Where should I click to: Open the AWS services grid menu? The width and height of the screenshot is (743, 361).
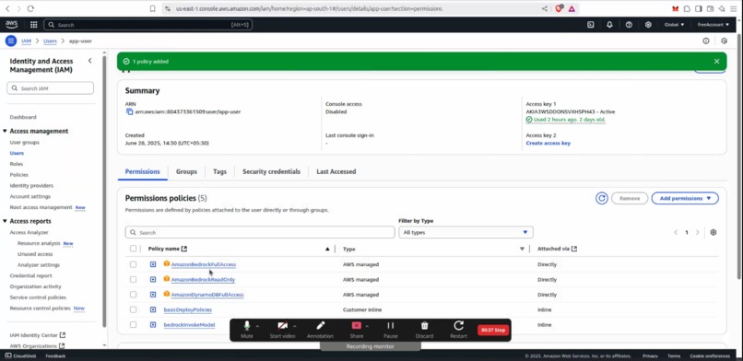tap(33, 25)
